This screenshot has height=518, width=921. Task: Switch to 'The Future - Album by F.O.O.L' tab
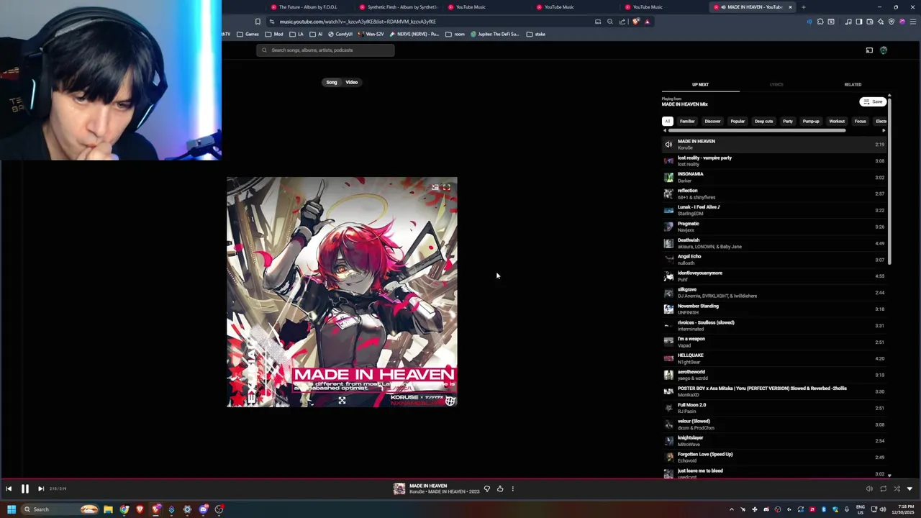point(309,7)
